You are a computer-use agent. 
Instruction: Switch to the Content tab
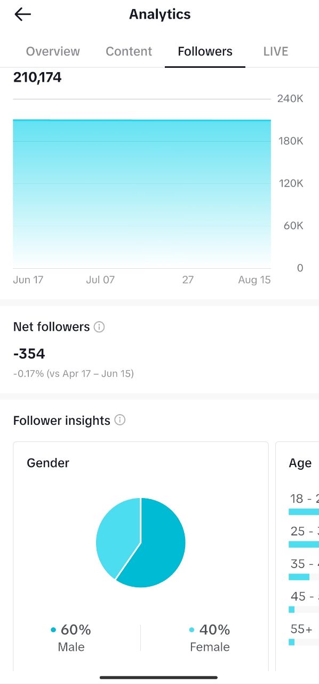coord(129,51)
